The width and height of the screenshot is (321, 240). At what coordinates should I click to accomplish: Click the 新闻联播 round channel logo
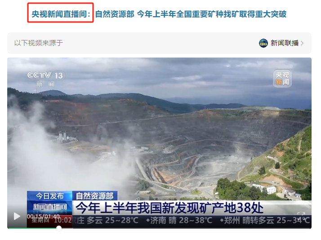click(x=263, y=43)
